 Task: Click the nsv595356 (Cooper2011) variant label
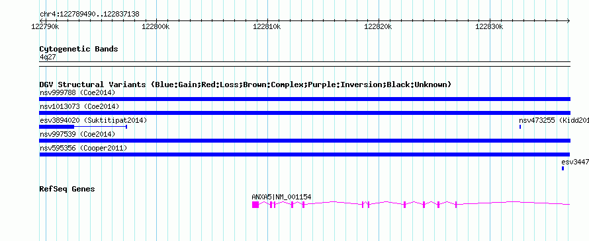click(x=83, y=149)
